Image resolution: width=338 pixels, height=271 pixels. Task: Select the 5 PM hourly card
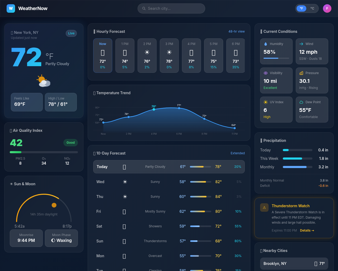click(x=214, y=56)
